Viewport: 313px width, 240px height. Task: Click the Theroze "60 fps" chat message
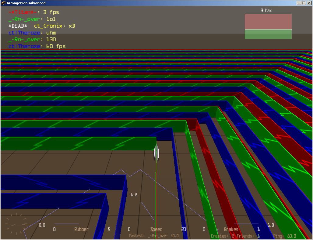tap(37, 46)
